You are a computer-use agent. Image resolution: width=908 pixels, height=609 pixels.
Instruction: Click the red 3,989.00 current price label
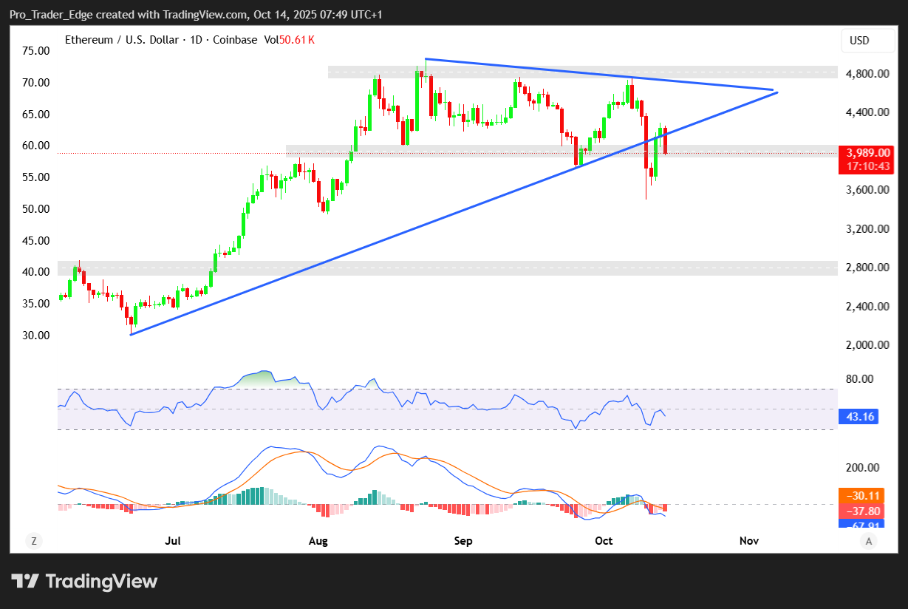click(869, 152)
